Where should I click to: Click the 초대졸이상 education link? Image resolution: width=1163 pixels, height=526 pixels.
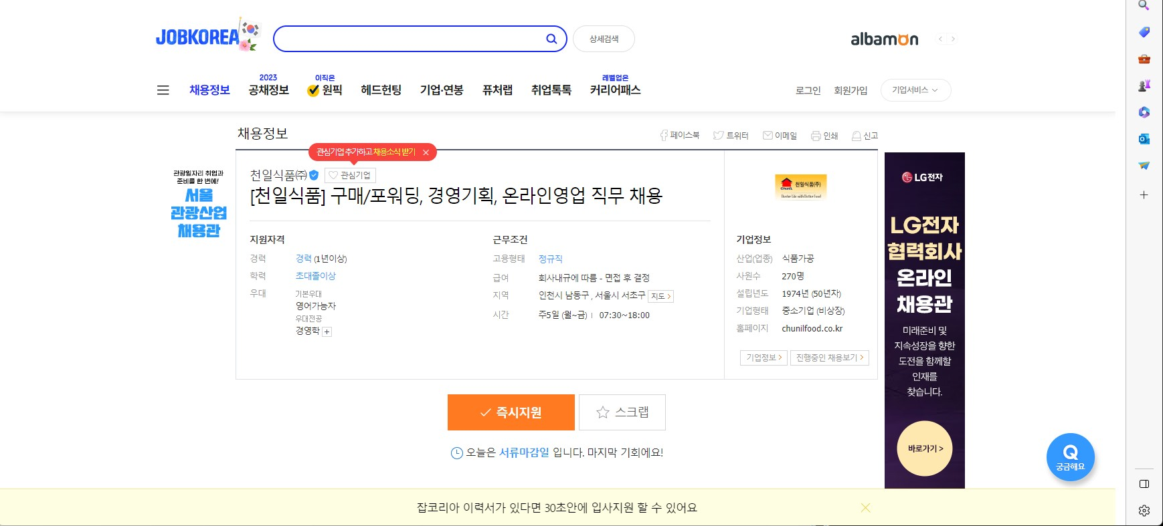(316, 276)
